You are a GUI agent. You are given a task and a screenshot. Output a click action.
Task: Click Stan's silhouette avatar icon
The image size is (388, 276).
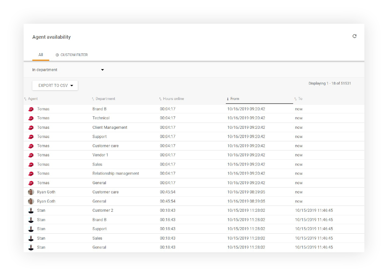click(31, 210)
